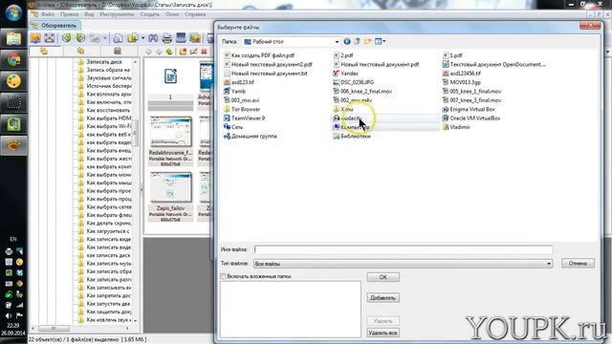The width and height of the screenshot is (612, 344).
Task: Select the Домашняя группа item
Action: point(251,136)
